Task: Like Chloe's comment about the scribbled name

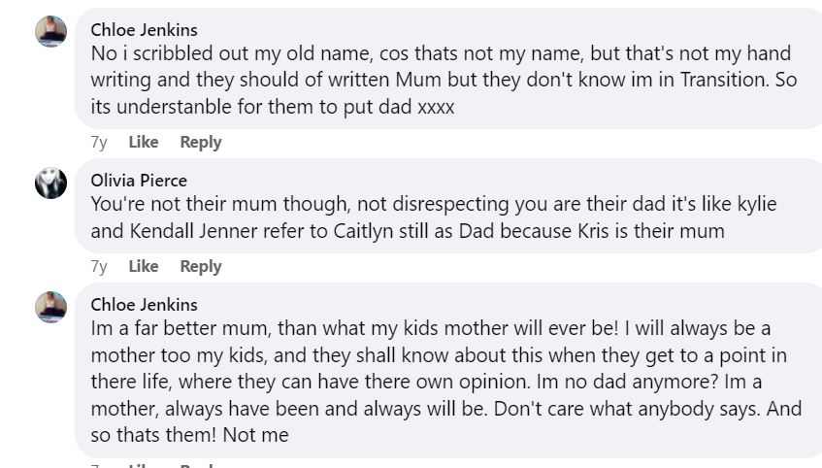Action: click(143, 142)
